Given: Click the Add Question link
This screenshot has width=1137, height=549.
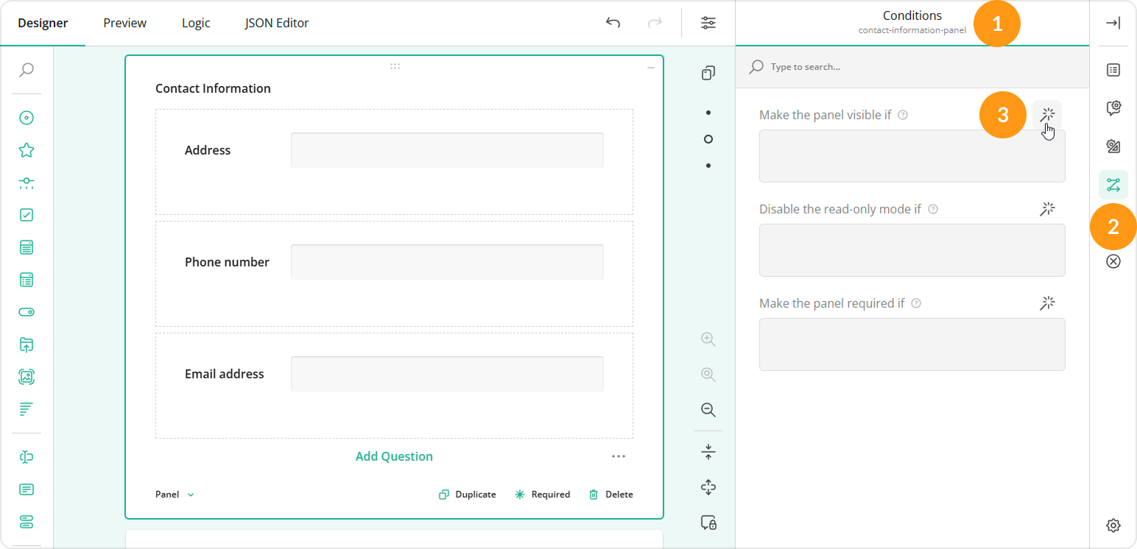Looking at the screenshot, I should (394, 456).
